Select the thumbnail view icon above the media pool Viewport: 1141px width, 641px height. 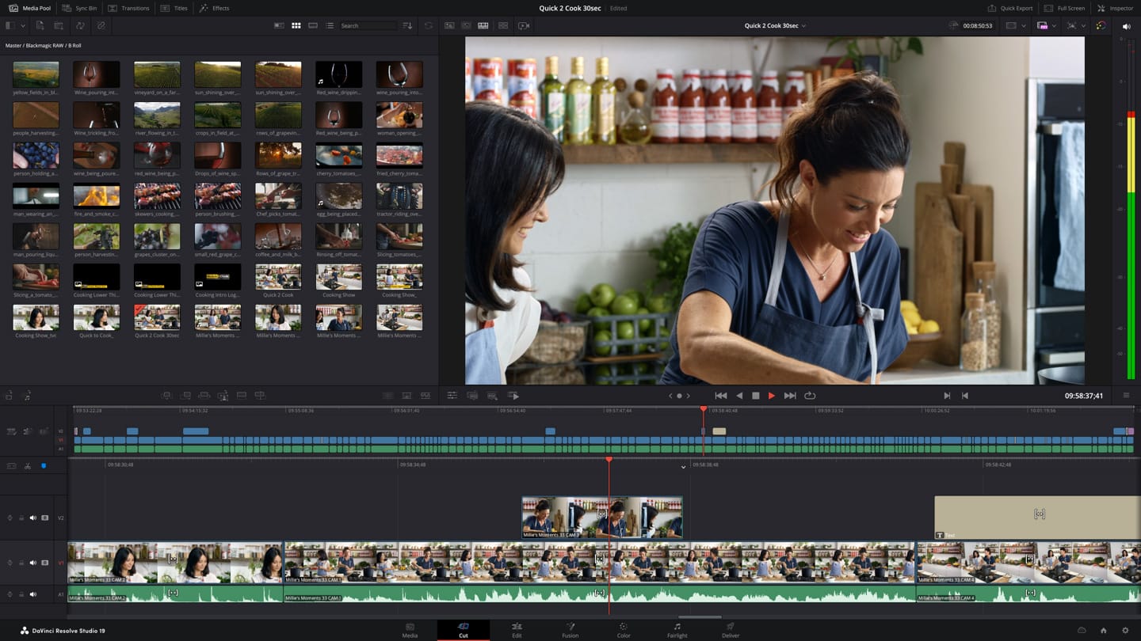click(296, 25)
